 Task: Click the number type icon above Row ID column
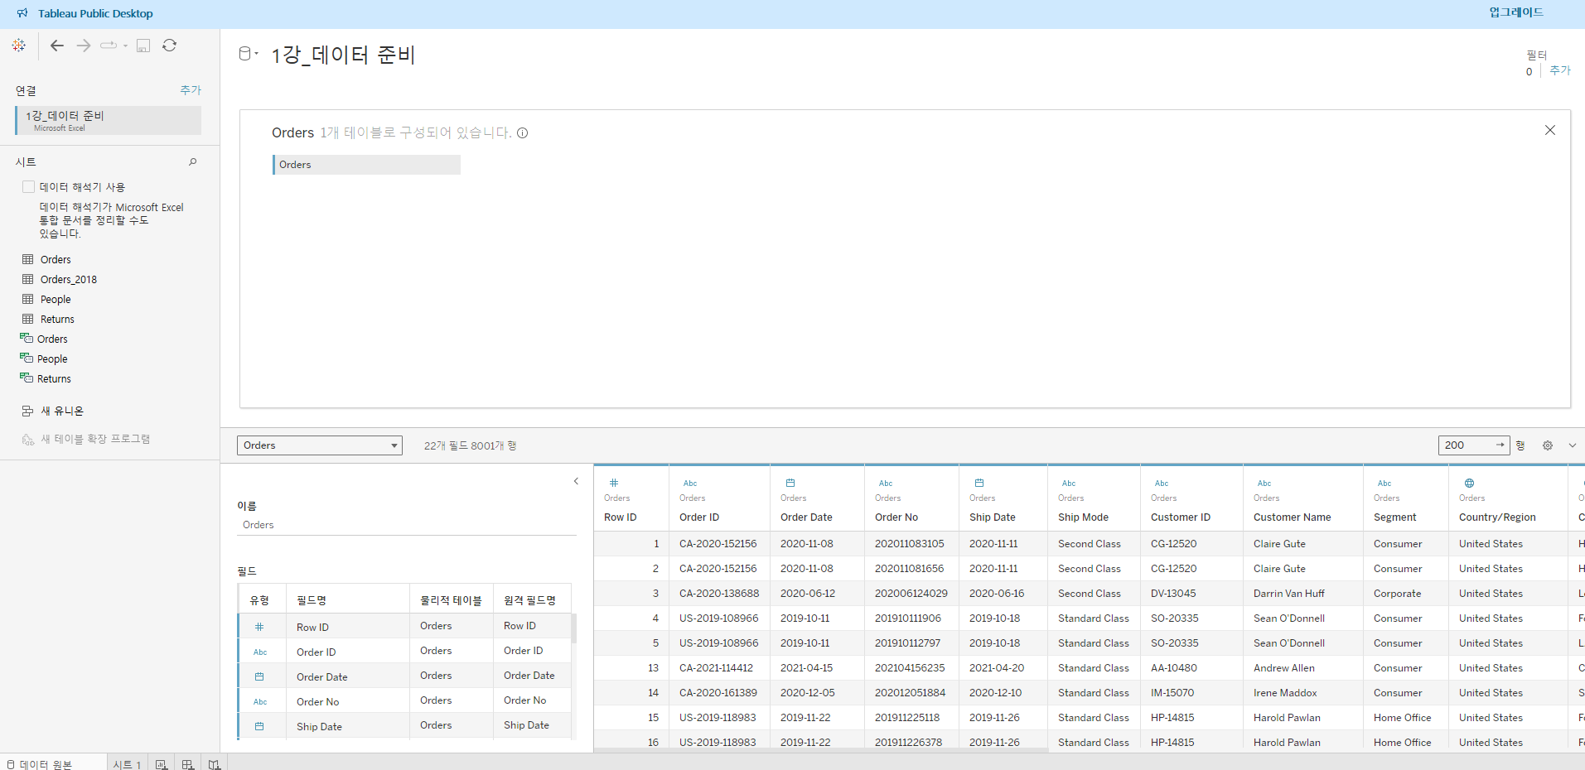point(614,483)
